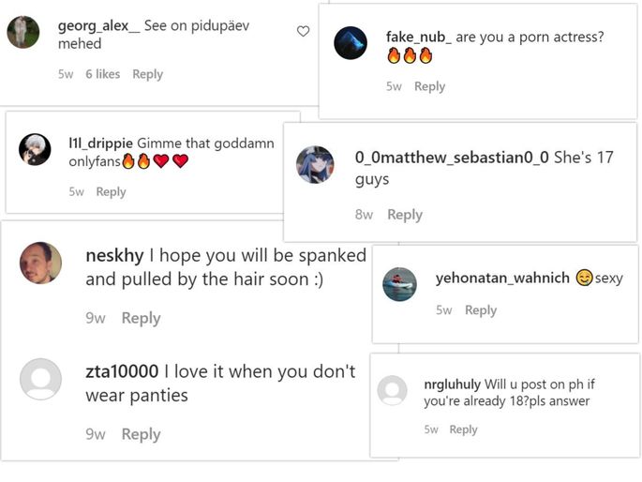The height and width of the screenshot is (482, 642).
Task: Reply to fake_nub_ comment
Action: point(429,86)
